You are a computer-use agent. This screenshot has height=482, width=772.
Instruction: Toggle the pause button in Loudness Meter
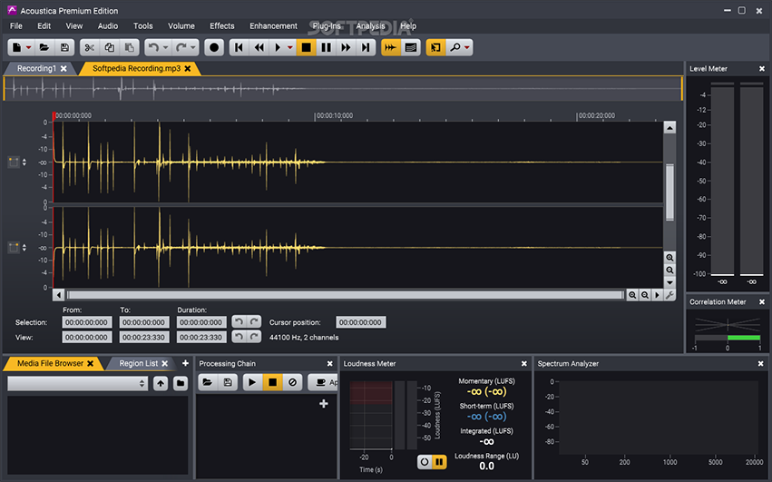[440, 462]
